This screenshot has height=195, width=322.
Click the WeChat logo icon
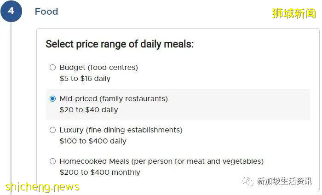click(x=248, y=181)
